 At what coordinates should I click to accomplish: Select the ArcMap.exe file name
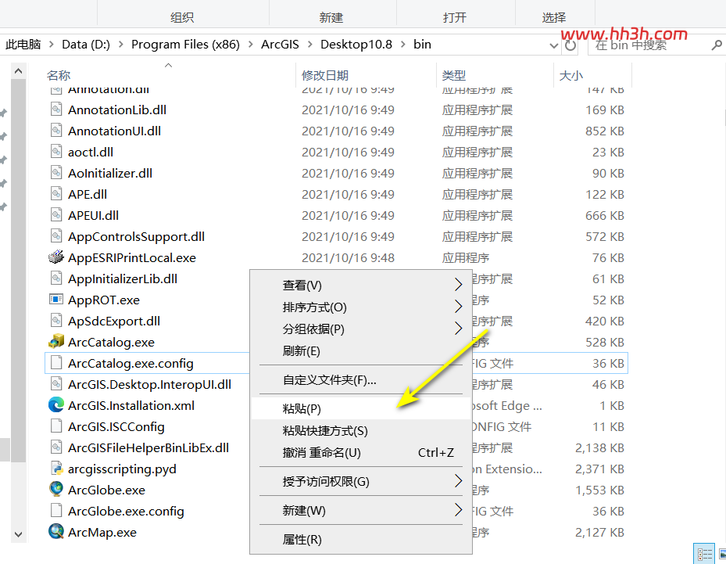(102, 532)
